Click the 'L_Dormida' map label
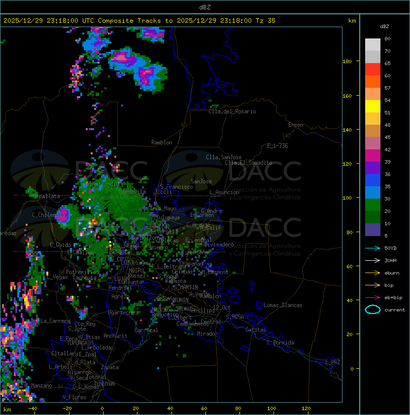This screenshot has width=410, height=415. pos(280,343)
